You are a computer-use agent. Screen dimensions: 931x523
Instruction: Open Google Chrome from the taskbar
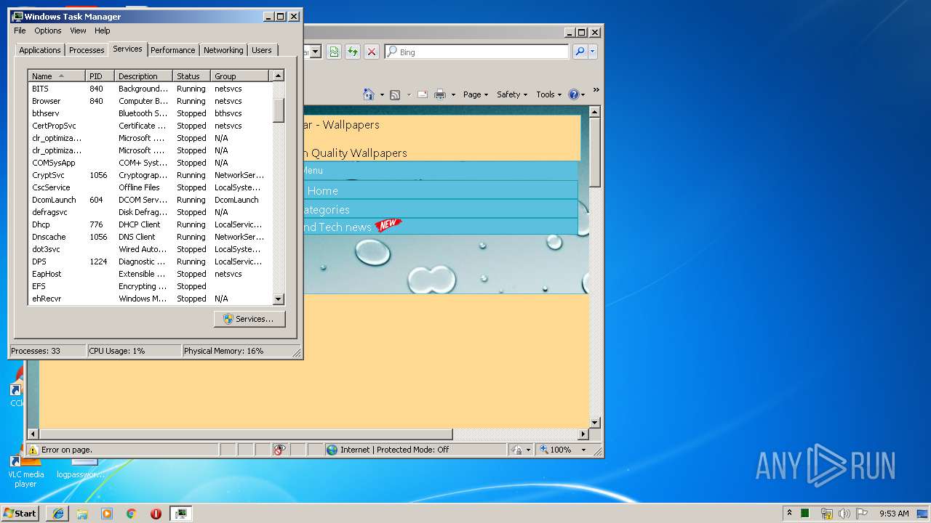coord(132,514)
